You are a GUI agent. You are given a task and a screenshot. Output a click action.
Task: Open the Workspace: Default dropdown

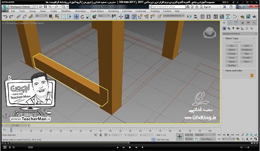pyautogui.click(x=21, y=7)
